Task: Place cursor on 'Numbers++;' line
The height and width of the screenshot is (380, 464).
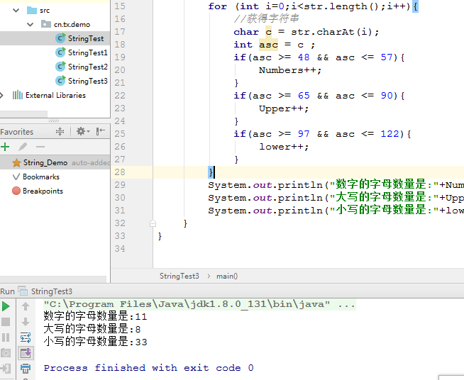Action: tap(290, 70)
